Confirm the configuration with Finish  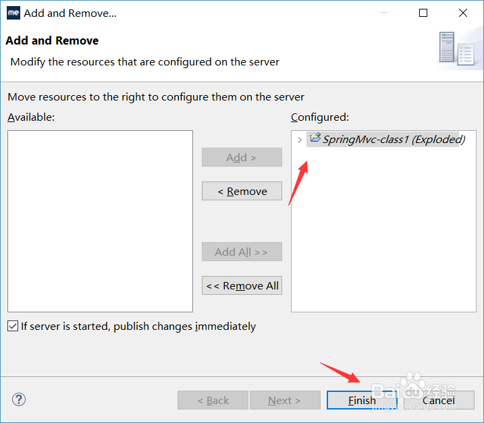[362, 400]
